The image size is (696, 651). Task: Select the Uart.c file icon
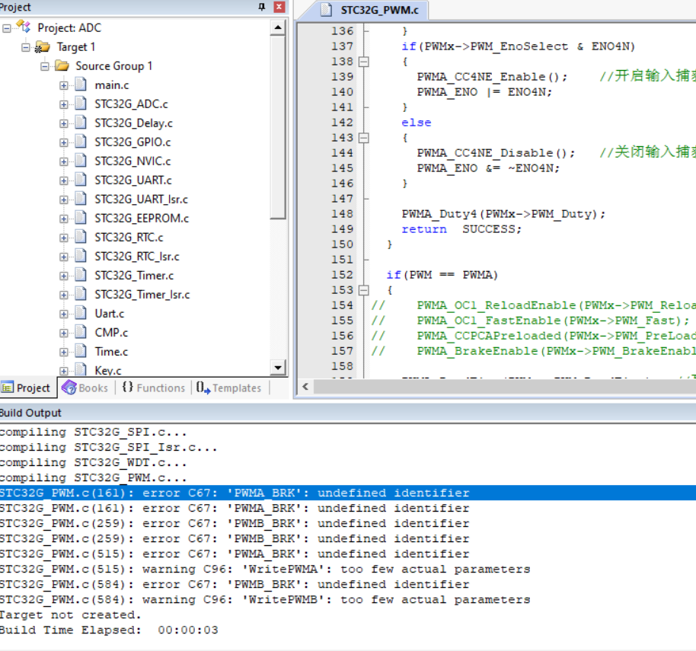pyautogui.click(x=81, y=313)
